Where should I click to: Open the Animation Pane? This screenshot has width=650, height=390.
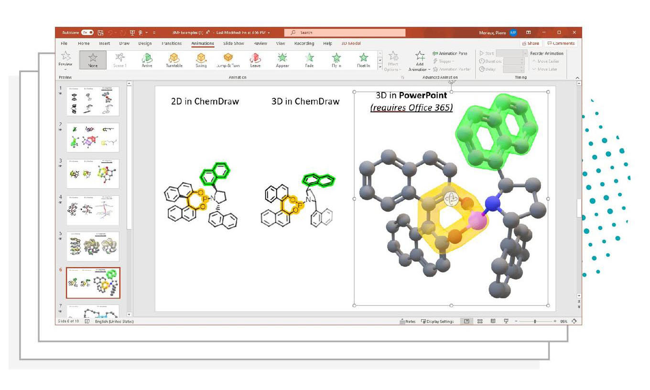click(x=450, y=54)
